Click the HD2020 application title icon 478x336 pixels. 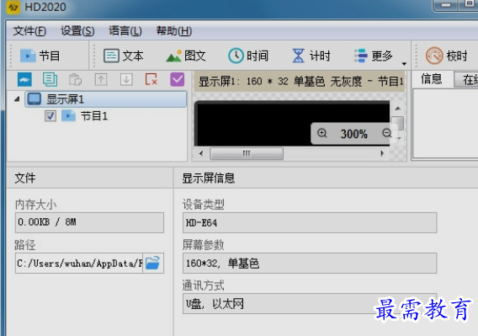[13, 7]
